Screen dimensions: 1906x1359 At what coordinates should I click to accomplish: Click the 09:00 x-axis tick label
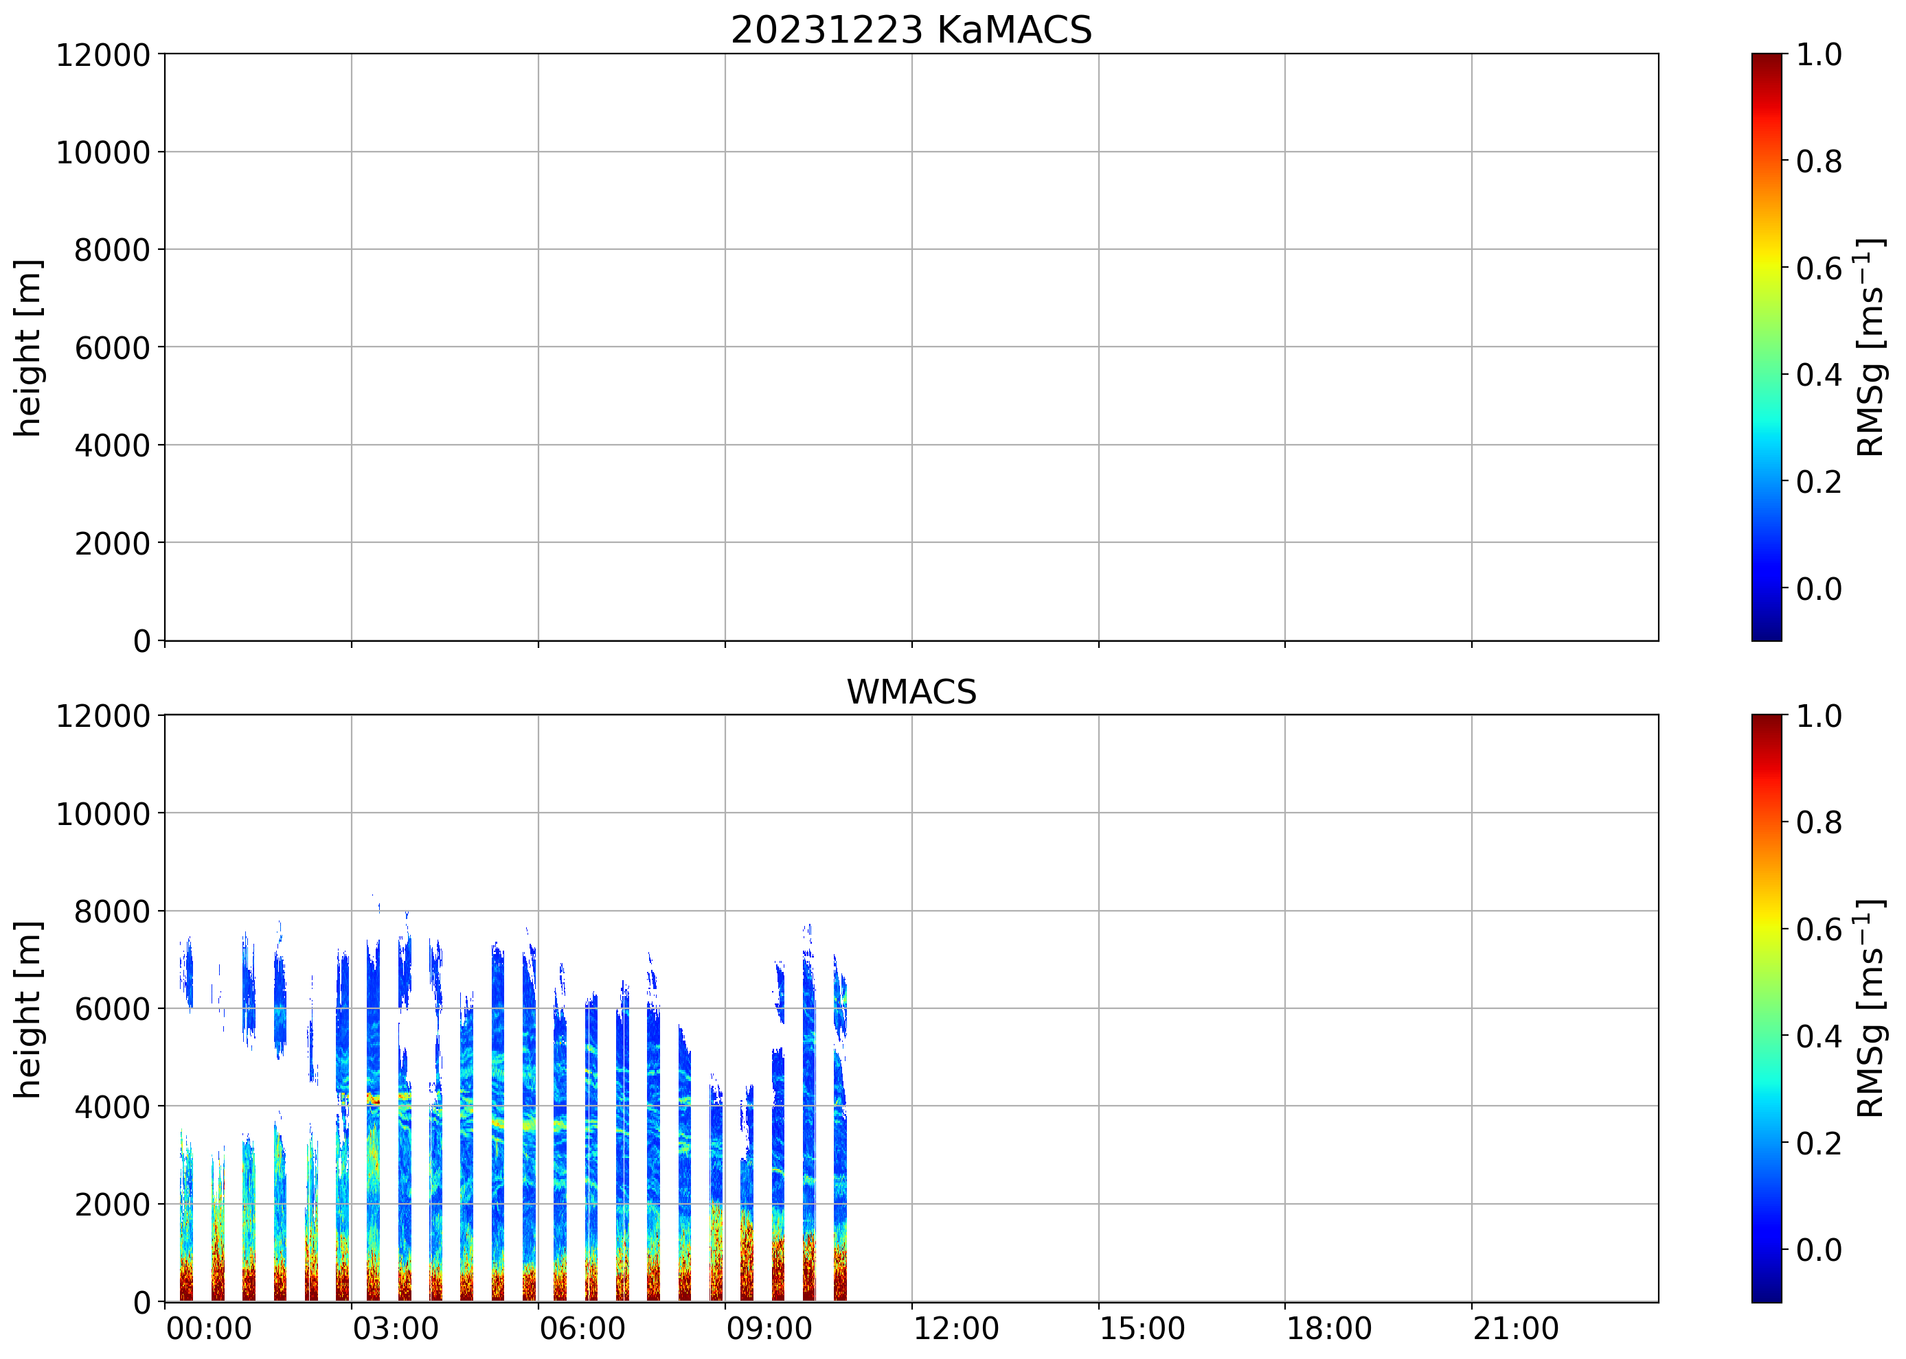769,1329
